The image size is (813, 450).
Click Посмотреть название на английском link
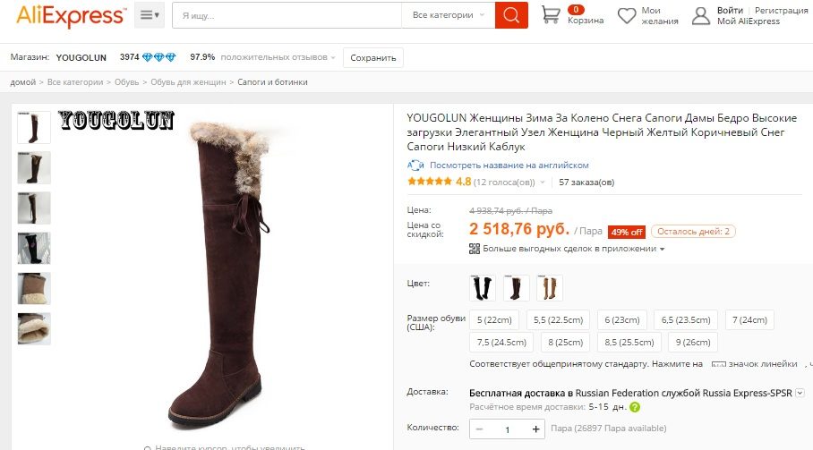tap(509, 166)
